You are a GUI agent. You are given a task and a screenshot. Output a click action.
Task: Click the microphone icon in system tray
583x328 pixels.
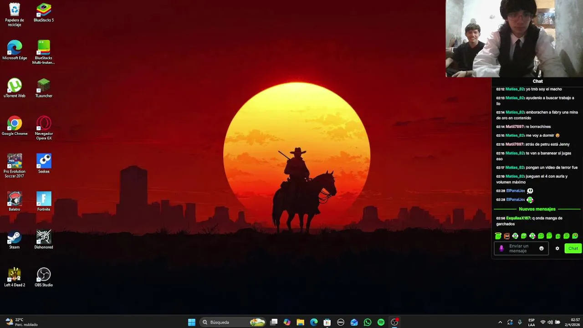(520, 323)
